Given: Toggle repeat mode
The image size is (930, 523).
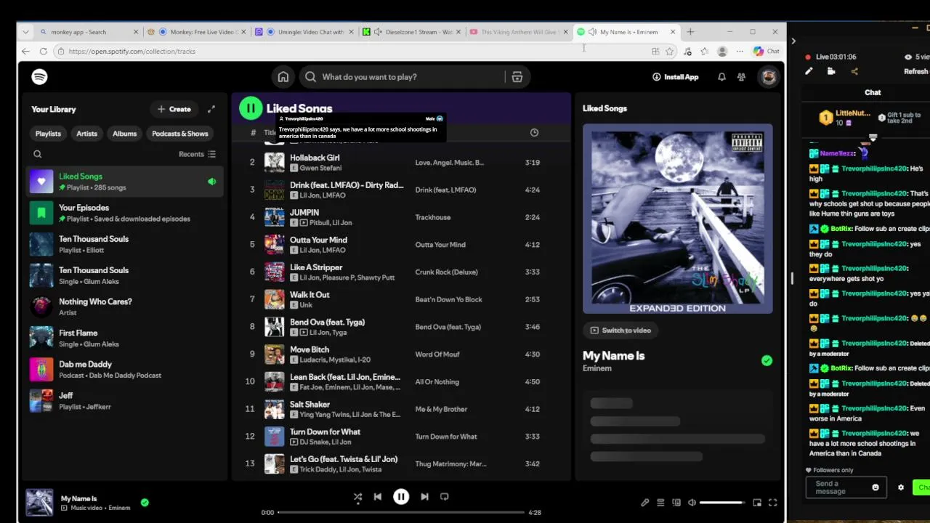Looking at the screenshot, I should pos(445,497).
